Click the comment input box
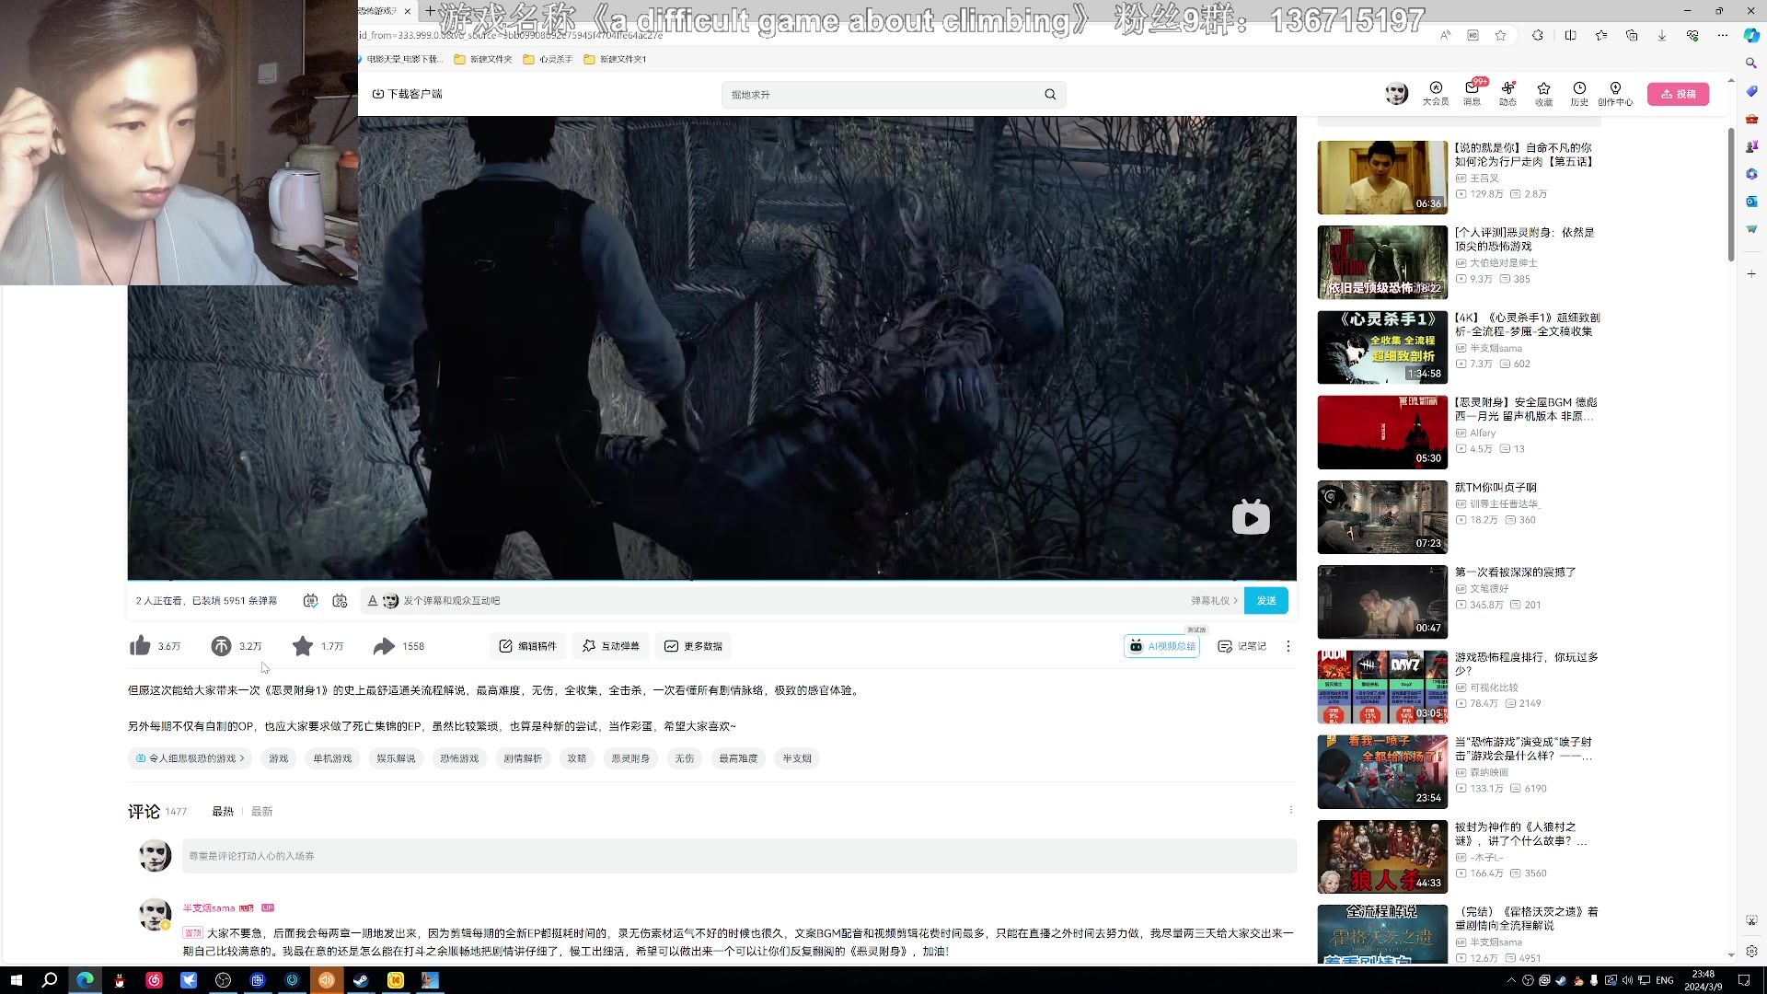 point(739,856)
